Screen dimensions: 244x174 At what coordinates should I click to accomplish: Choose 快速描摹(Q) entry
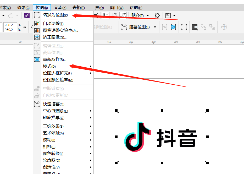coord(63,104)
